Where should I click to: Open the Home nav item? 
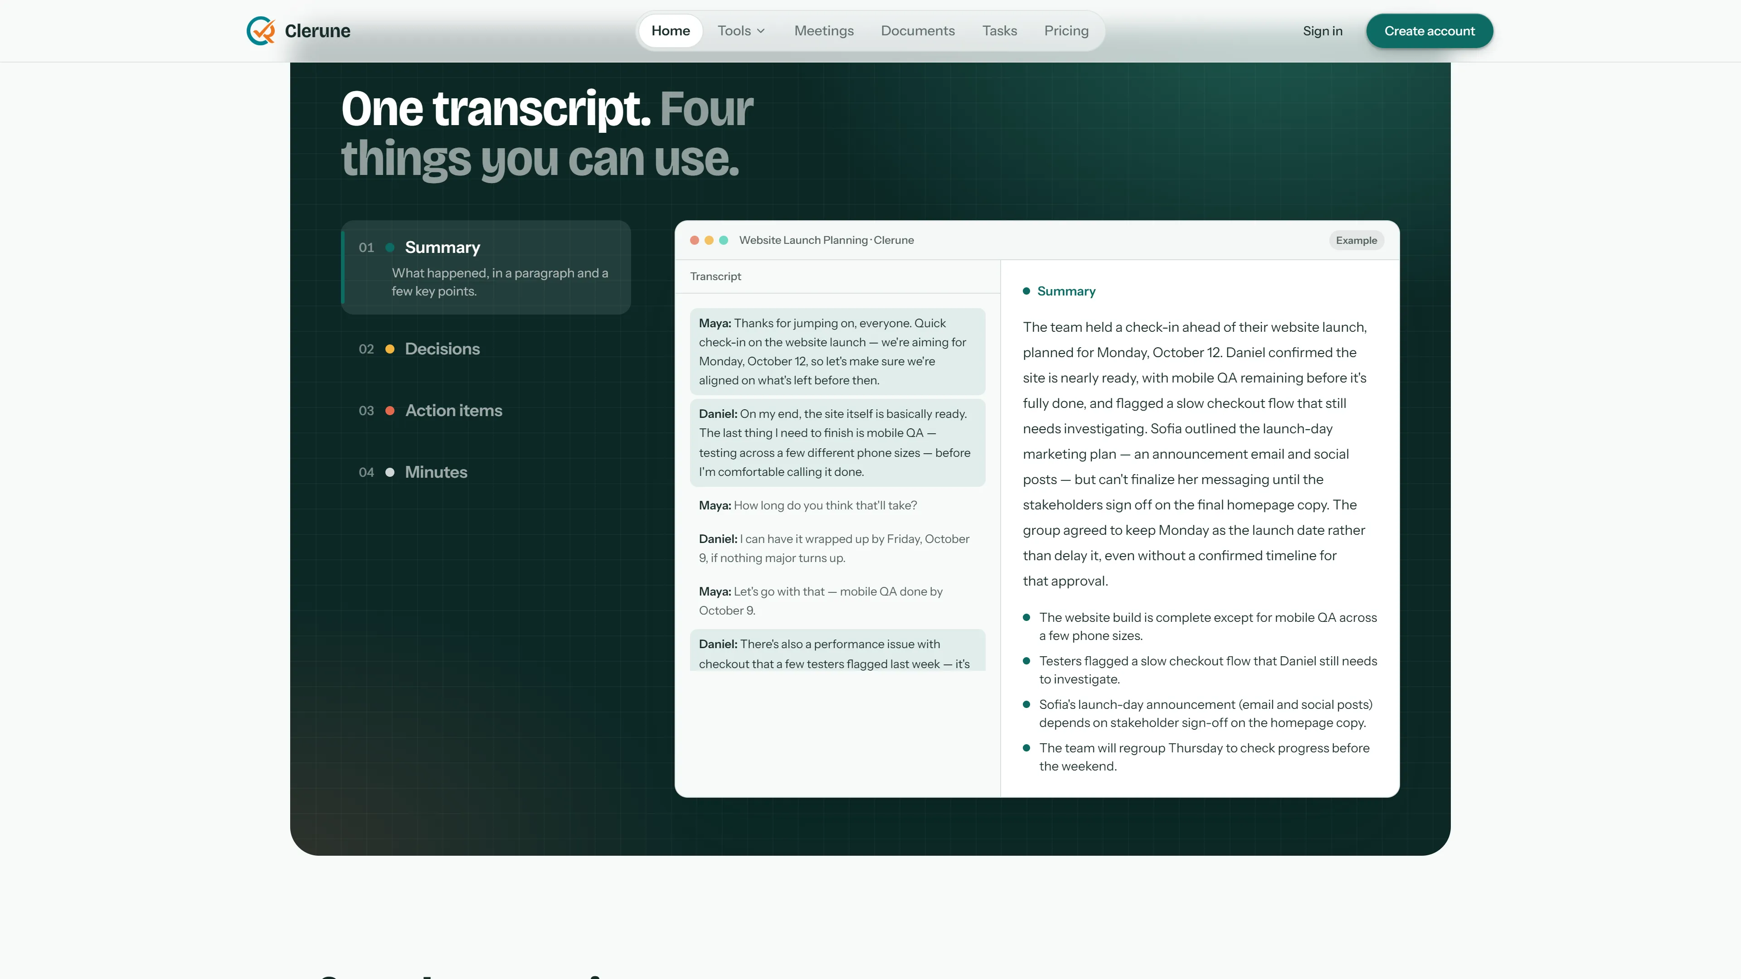tap(671, 31)
